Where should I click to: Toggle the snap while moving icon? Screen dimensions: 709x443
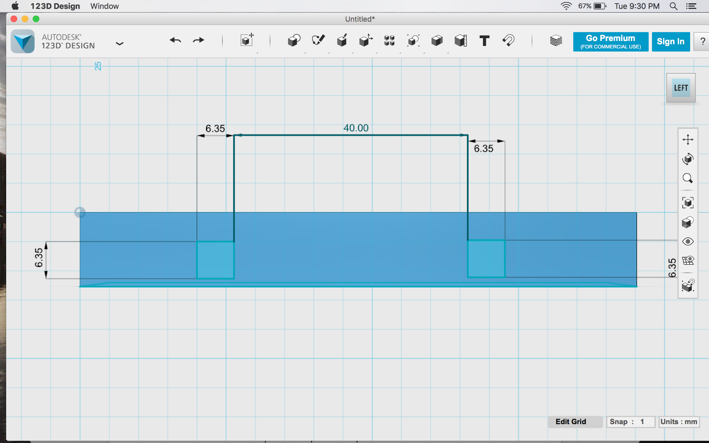(688, 285)
